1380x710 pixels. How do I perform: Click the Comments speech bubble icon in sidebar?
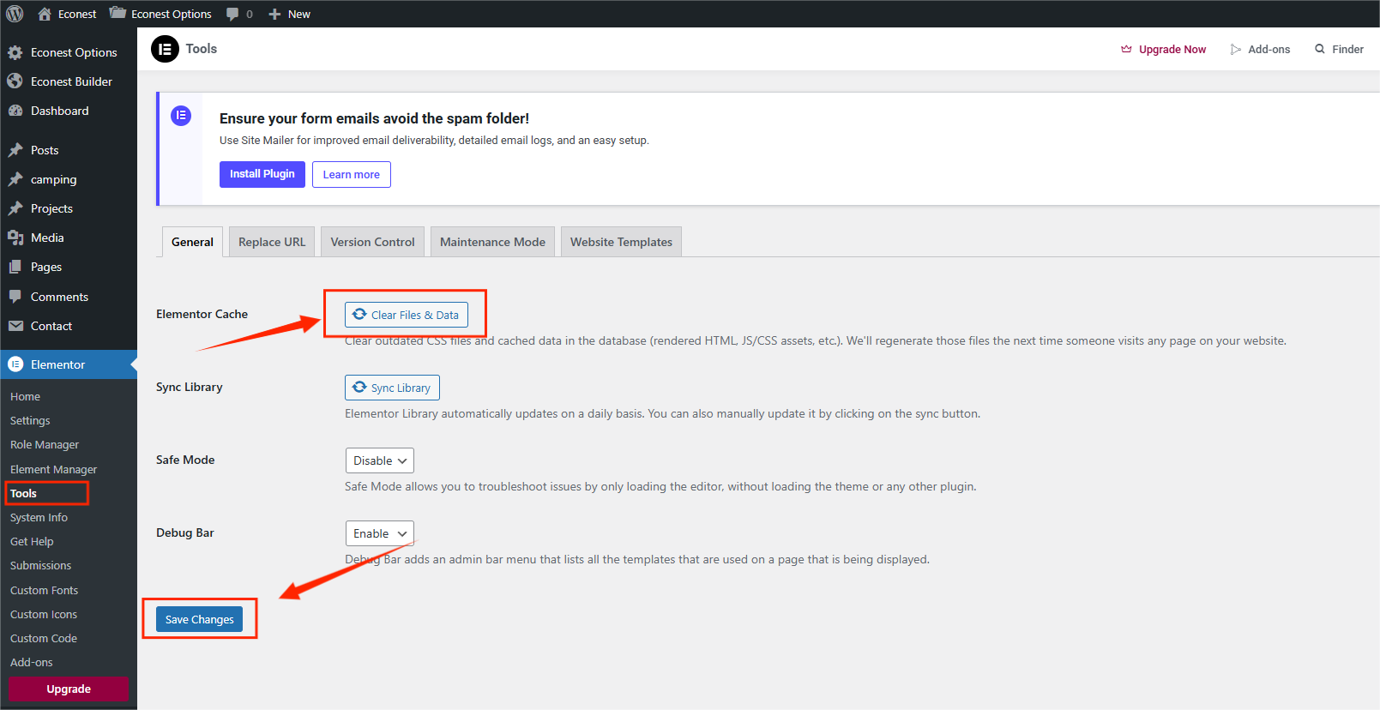pyautogui.click(x=15, y=297)
